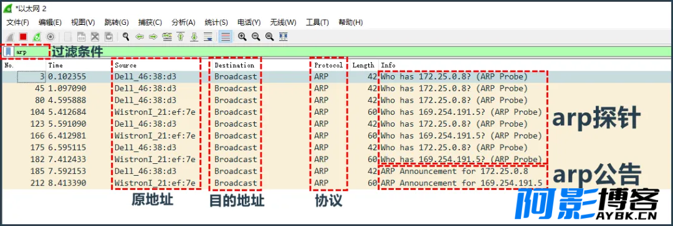This screenshot has width=673, height=226.
Task: Reset text to normal size icon
Action: pos(270,37)
